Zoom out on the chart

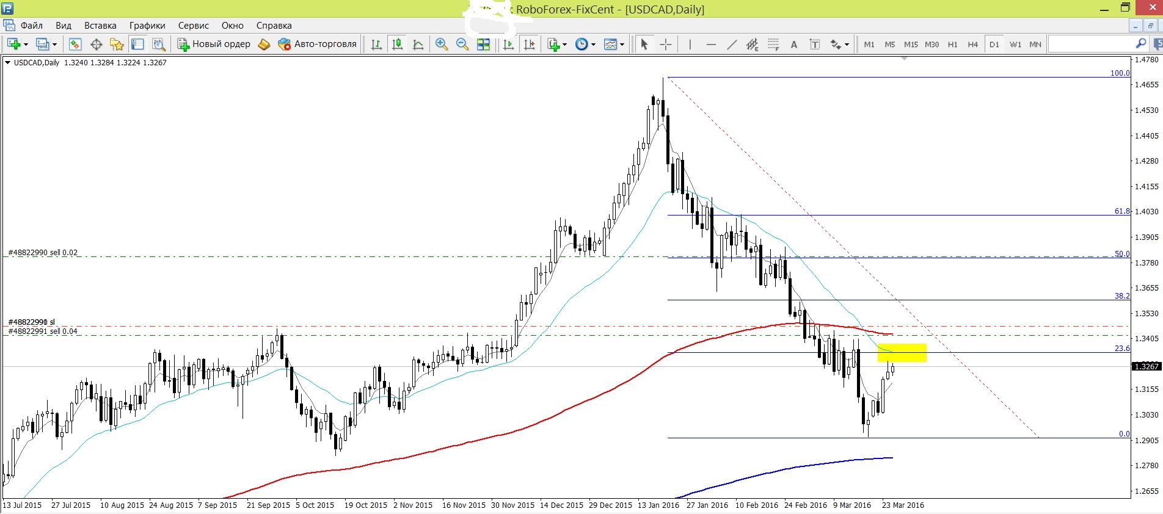[462, 44]
